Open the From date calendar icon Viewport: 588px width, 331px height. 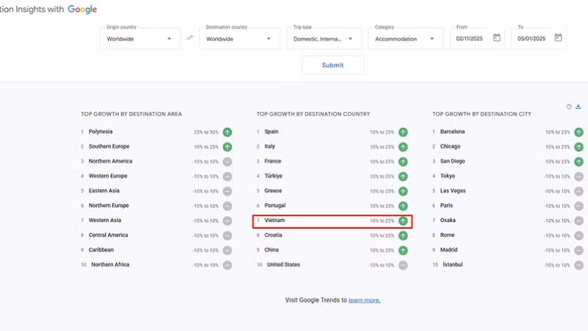point(497,38)
